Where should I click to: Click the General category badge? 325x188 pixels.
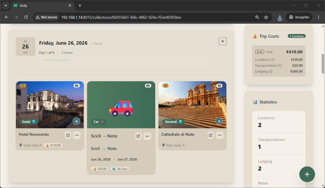(173, 122)
